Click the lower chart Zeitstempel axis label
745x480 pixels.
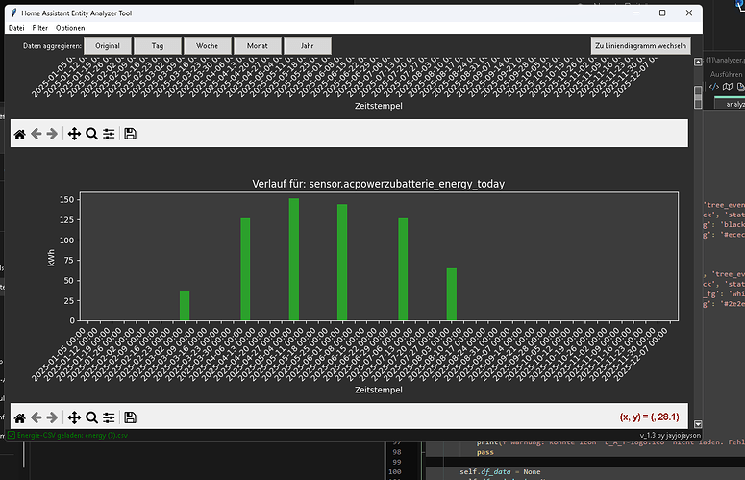378,390
